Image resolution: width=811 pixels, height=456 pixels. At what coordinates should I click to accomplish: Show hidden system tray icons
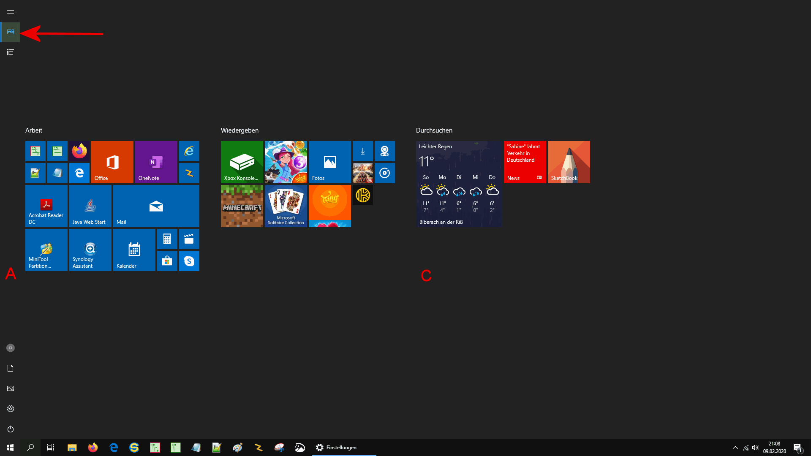point(735,448)
